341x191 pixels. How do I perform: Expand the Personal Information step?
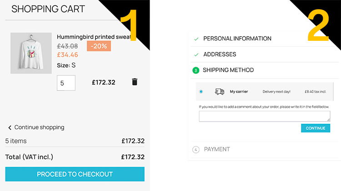[x=237, y=39]
